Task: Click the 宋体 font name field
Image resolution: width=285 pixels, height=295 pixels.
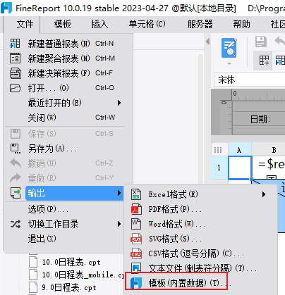Action: [x=249, y=80]
